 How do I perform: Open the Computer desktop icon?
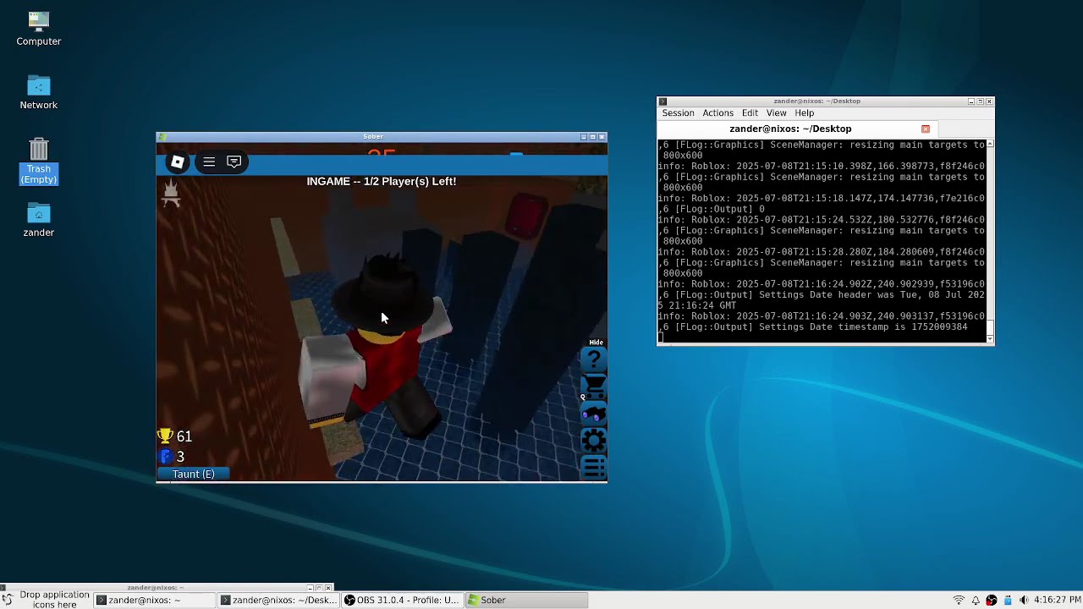coord(39,29)
